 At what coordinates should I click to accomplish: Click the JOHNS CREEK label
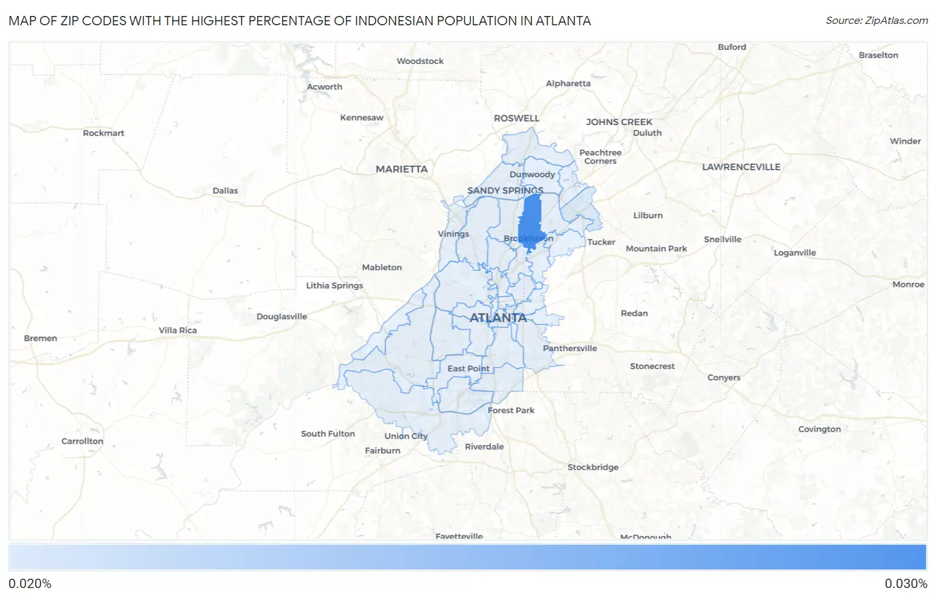pyautogui.click(x=619, y=122)
